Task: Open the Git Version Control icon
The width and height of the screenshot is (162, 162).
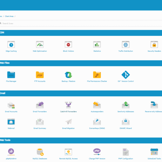Action: pyautogui.click(x=126, y=75)
